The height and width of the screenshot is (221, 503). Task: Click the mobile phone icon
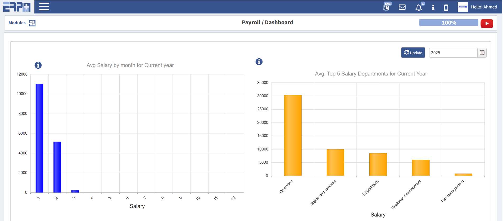click(446, 7)
